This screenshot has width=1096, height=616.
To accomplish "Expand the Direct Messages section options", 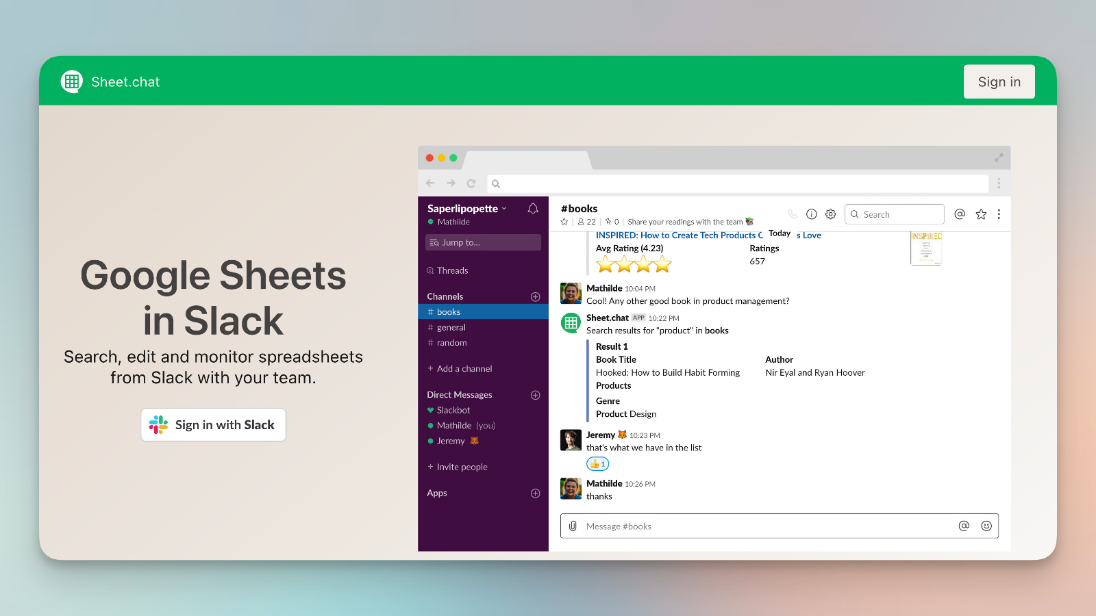I will tap(535, 395).
